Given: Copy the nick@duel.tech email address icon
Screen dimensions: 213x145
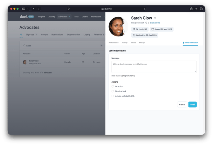Looking at the screenshot, I should pyautogui.click(x=146, y=23).
